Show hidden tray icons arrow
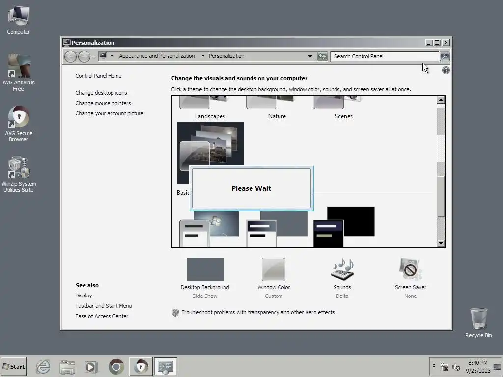The height and width of the screenshot is (377, 503). (434, 366)
